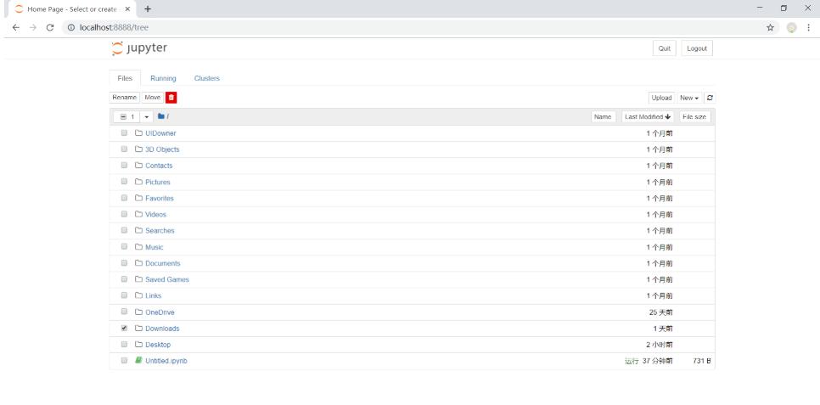Check the 3D Objects checkbox
This screenshot has height=405, width=820.
(x=124, y=149)
